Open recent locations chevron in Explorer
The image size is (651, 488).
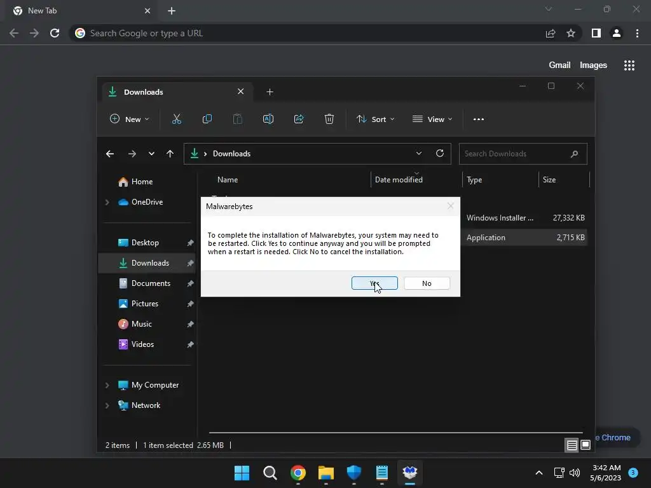pos(151,154)
